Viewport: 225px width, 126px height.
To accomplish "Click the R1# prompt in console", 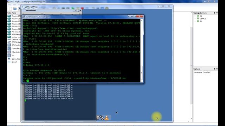I will 25,81.
